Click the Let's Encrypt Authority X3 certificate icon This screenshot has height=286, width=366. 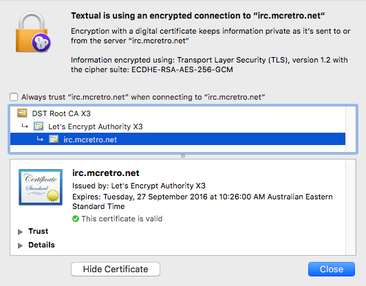[x=39, y=126]
